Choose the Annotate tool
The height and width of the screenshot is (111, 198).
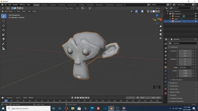3,44
